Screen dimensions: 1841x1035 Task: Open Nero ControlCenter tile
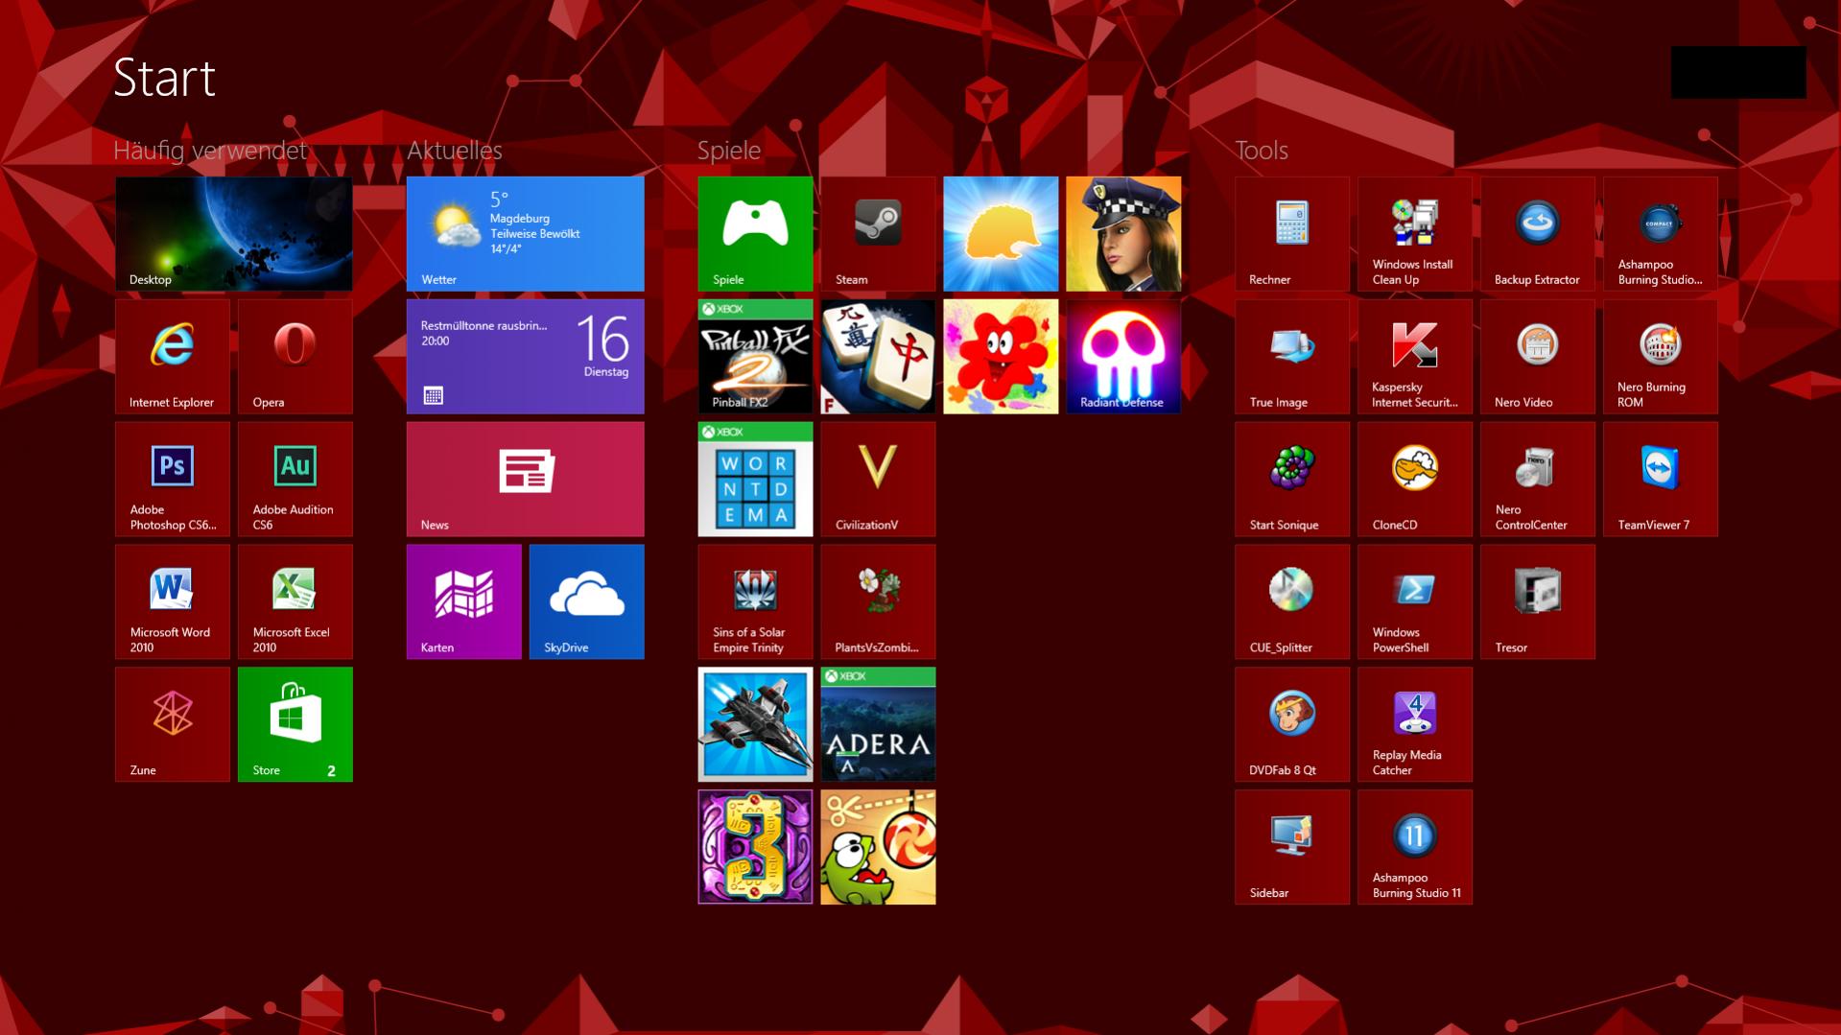pyautogui.click(x=1538, y=479)
